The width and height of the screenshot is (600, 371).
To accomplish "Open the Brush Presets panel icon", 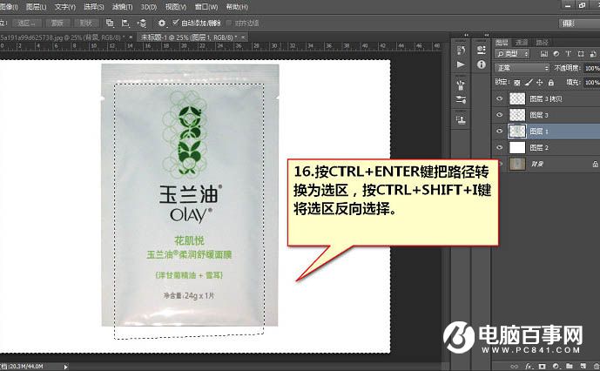I will [461, 85].
